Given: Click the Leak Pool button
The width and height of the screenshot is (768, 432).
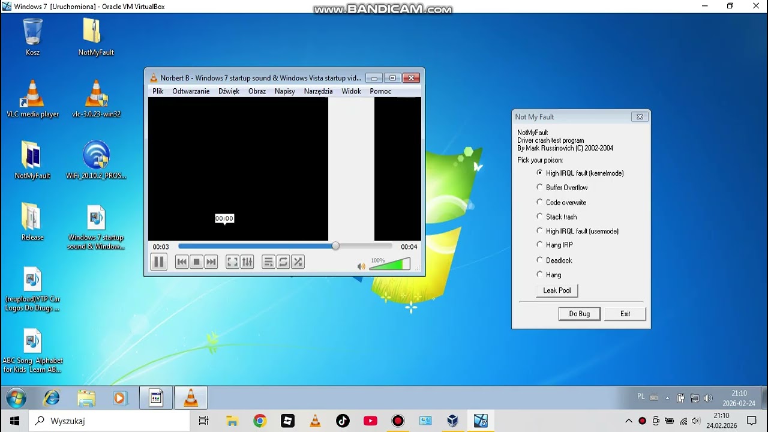Looking at the screenshot, I should click(557, 290).
